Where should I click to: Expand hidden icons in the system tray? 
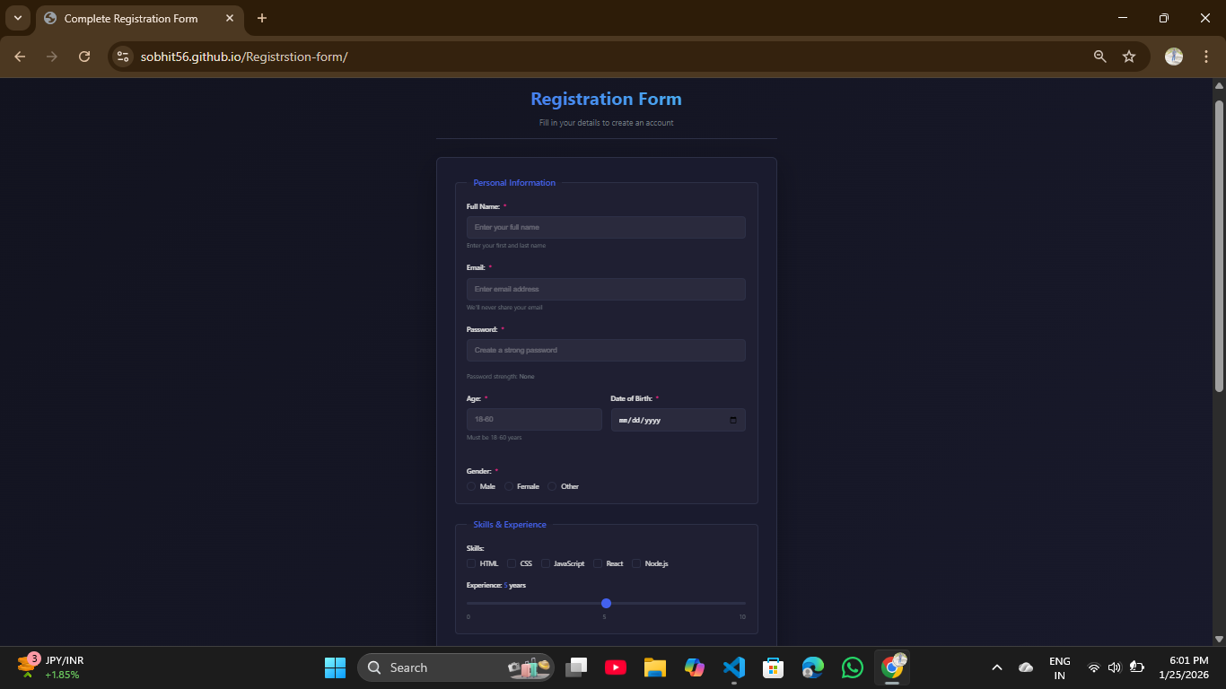tap(997, 667)
